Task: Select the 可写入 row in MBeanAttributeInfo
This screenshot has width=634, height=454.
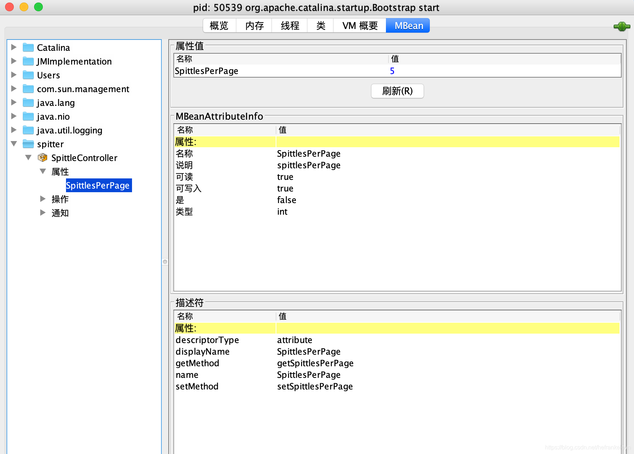Action: [397, 189]
